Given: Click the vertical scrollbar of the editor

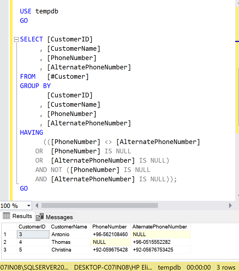Looking at the screenshot, I should tap(237, 82).
